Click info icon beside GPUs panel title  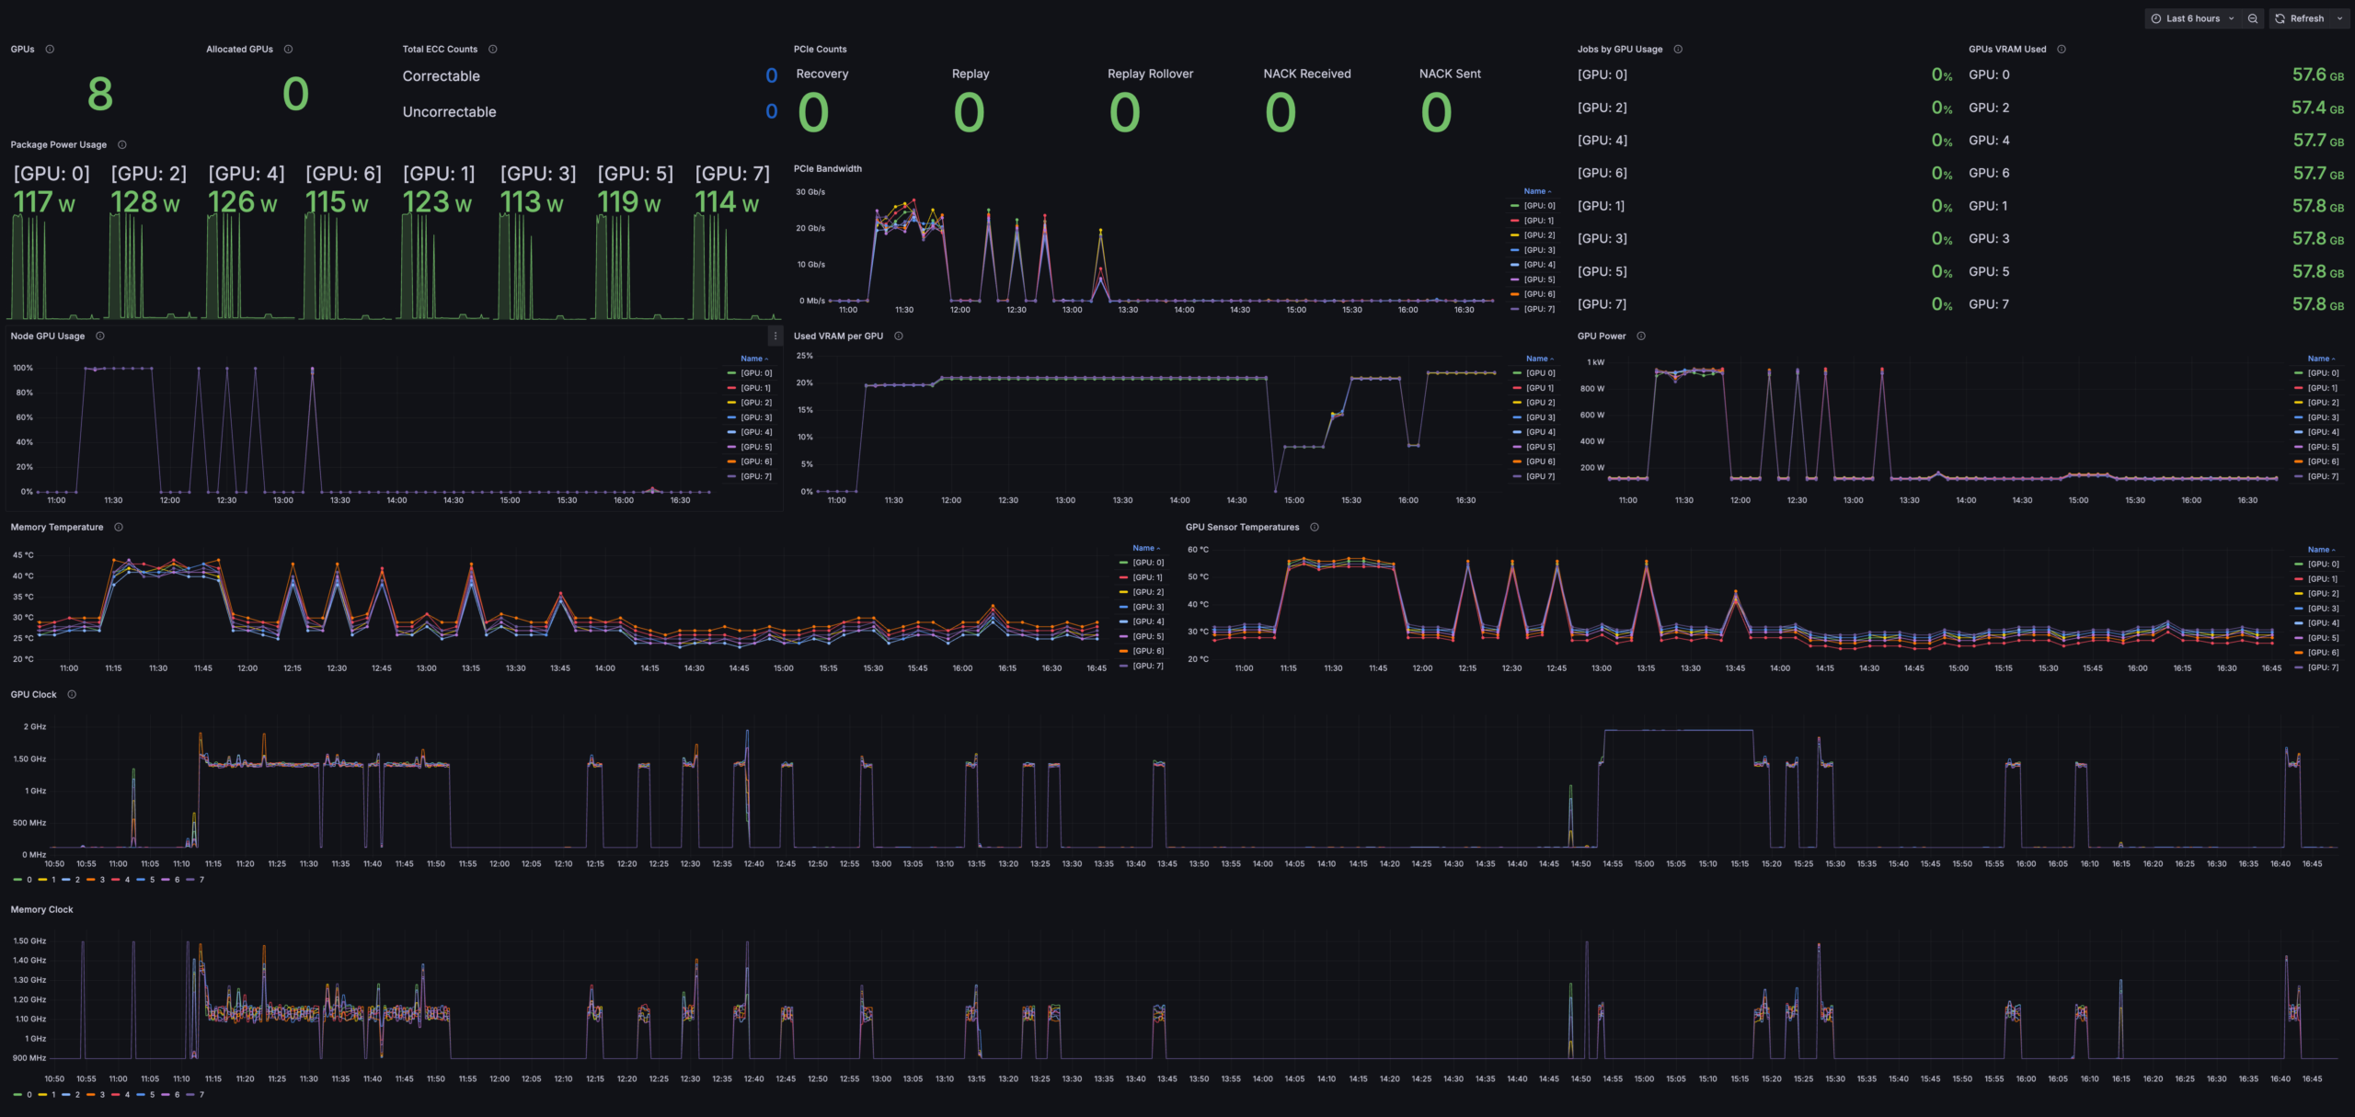(50, 50)
